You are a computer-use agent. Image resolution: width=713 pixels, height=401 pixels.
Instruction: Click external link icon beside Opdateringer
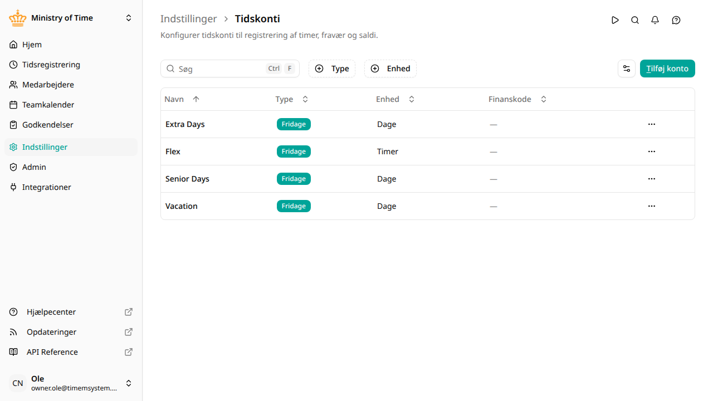(x=129, y=332)
